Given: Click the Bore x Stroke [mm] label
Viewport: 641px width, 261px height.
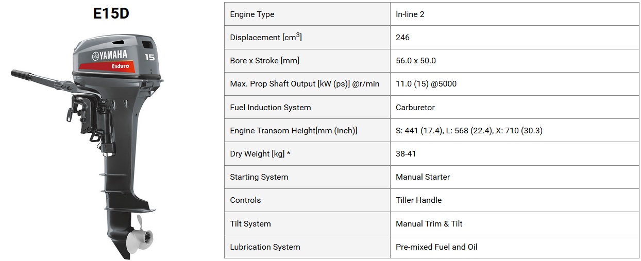Looking at the screenshot, I should 264,61.
